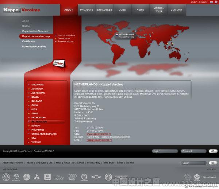
Task: Click the Lorem ipsum dolor submenu link
Action: tap(66, 35)
